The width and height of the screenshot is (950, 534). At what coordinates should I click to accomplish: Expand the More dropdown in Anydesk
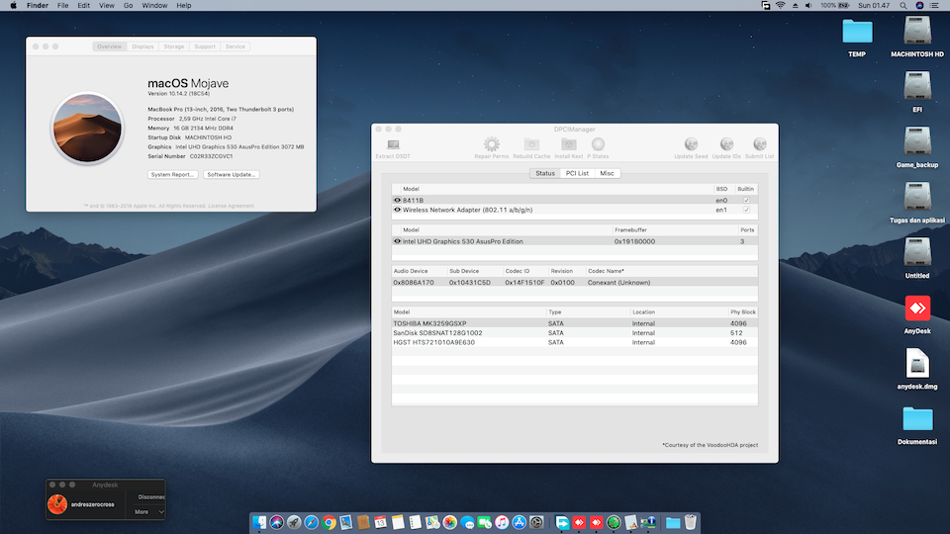pyautogui.click(x=149, y=511)
